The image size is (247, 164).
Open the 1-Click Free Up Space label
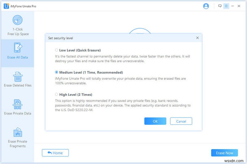(x=18, y=32)
